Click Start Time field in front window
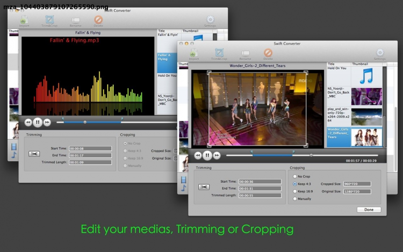 pyautogui.click(x=260, y=182)
